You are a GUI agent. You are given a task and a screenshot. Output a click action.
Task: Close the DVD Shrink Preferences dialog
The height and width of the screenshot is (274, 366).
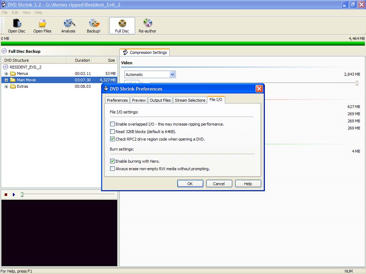click(259, 88)
